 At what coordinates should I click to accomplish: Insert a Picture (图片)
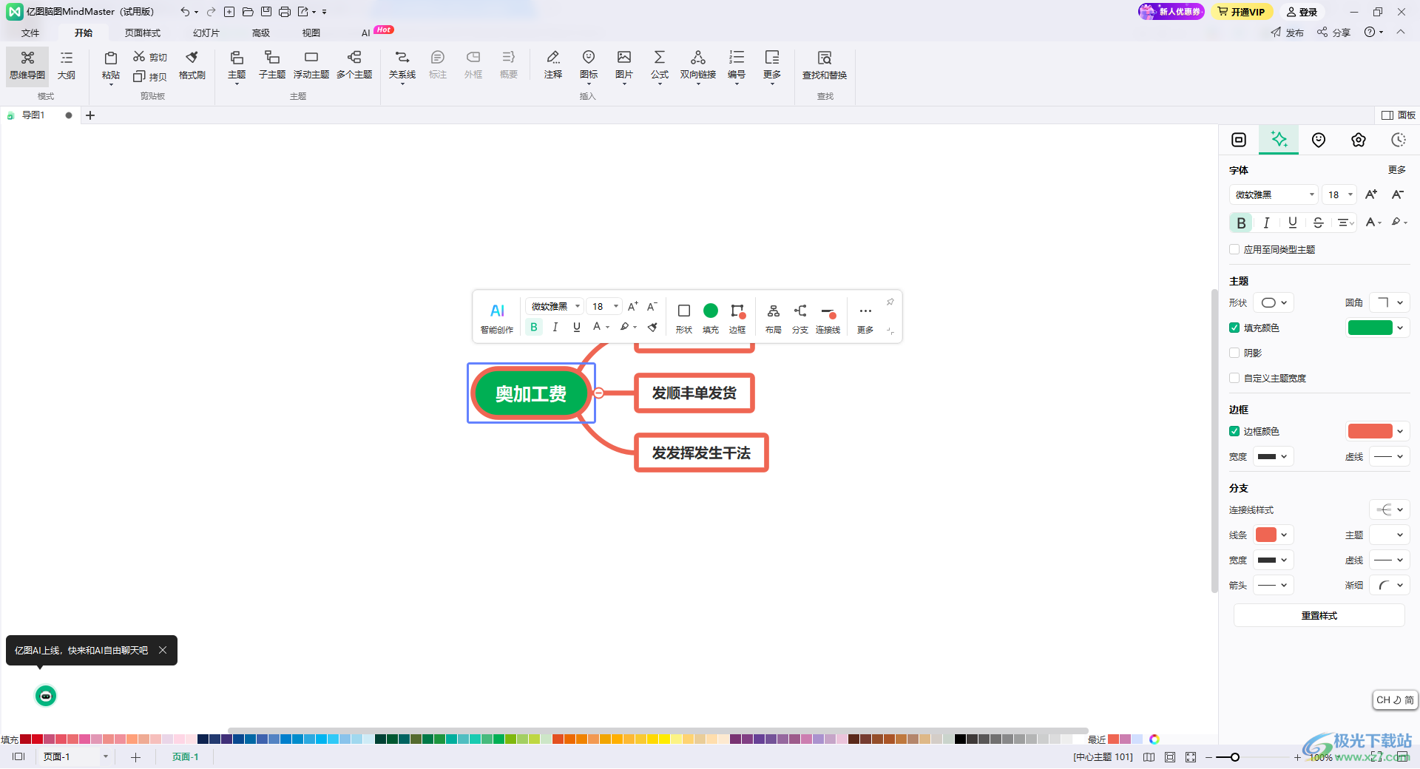[x=624, y=65]
